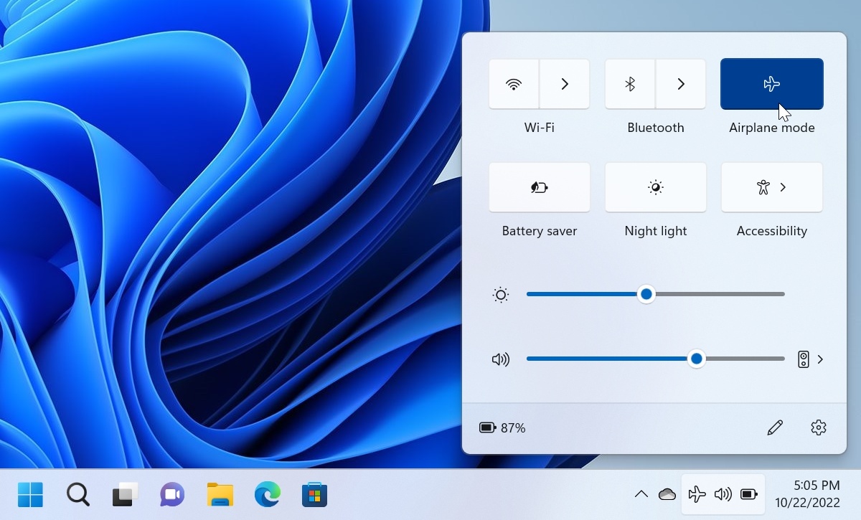Expand Wi-Fi networks list arrow
Image resolution: width=861 pixels, height=520 pixels.
click(x=565, y=84)
